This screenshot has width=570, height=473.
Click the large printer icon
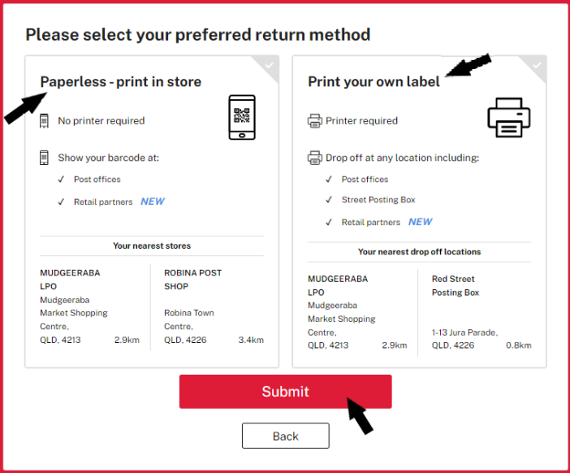(508, 118)
